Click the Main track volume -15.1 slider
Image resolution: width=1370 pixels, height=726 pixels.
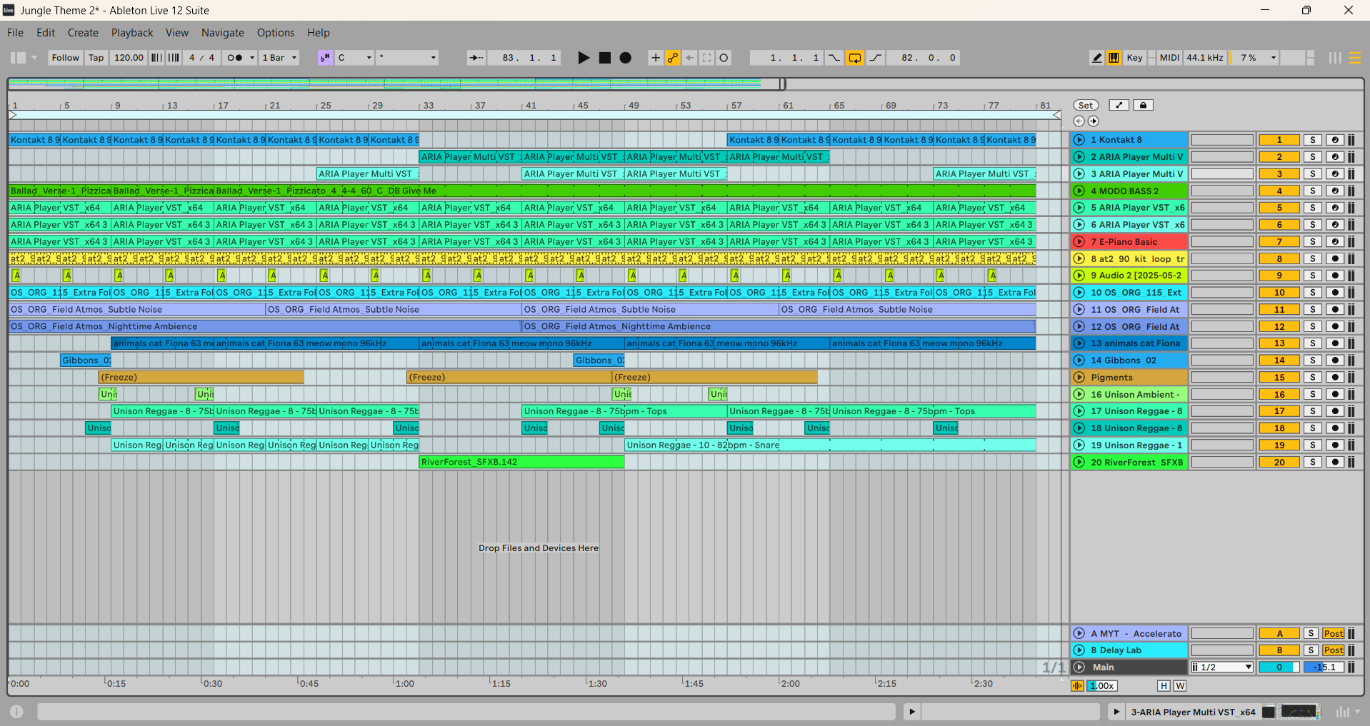[1324, 667]
